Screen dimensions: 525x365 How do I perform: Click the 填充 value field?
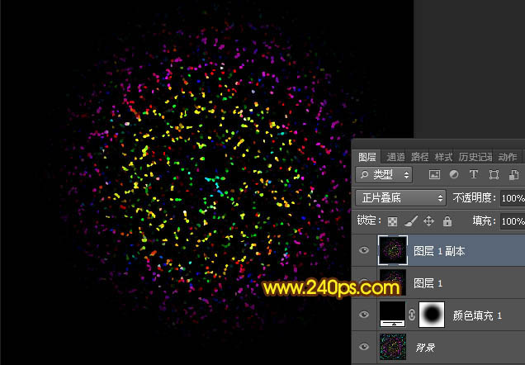(513, 221)
